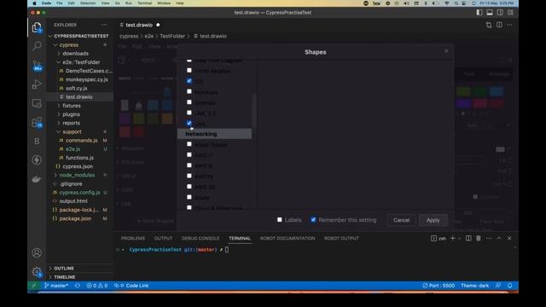The width and height of the screenshot is (546, 307).
Task: Click Theme: dark in status bar
Action: 474,286
